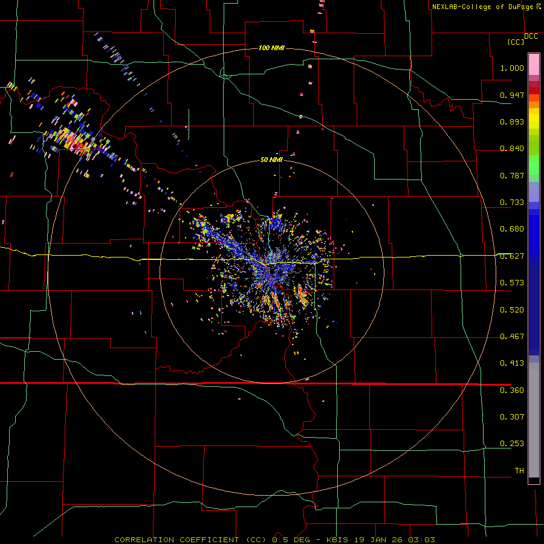The height and width of the screenshot is (544, 544).
Task: Click the 0.253 scale label
Action: [512, 444]
